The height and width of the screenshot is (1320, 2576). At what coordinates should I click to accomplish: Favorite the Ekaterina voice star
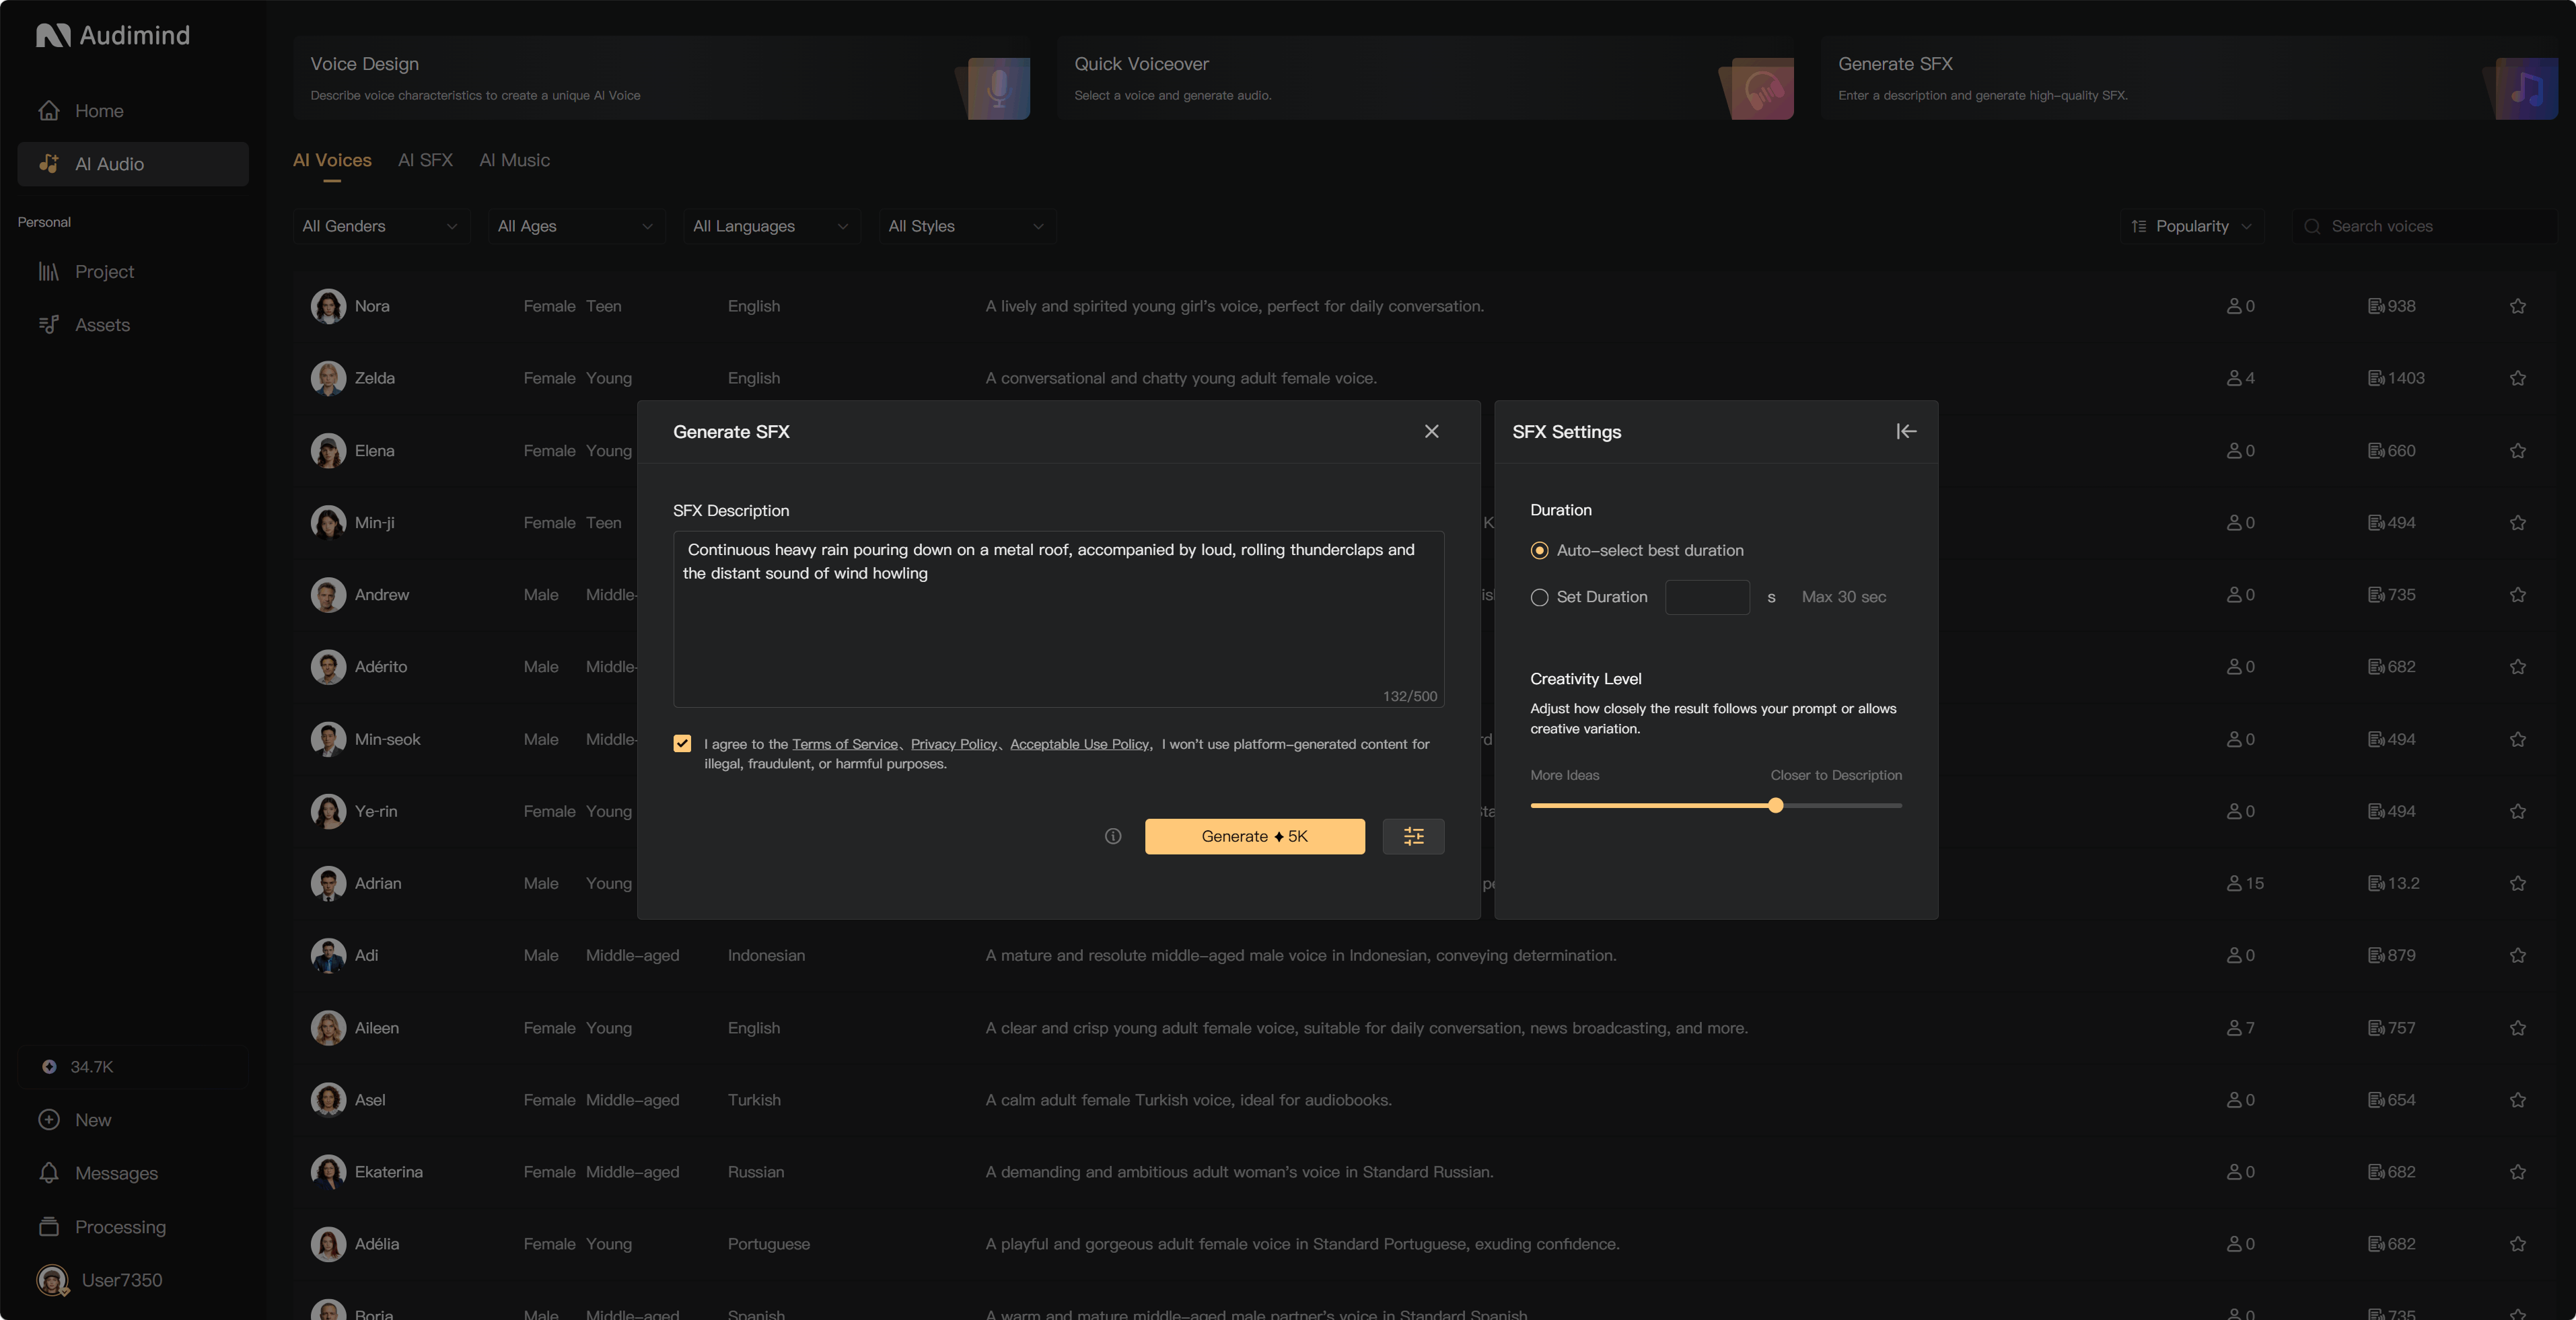pyautogui.click(x=2518, y=1172)
